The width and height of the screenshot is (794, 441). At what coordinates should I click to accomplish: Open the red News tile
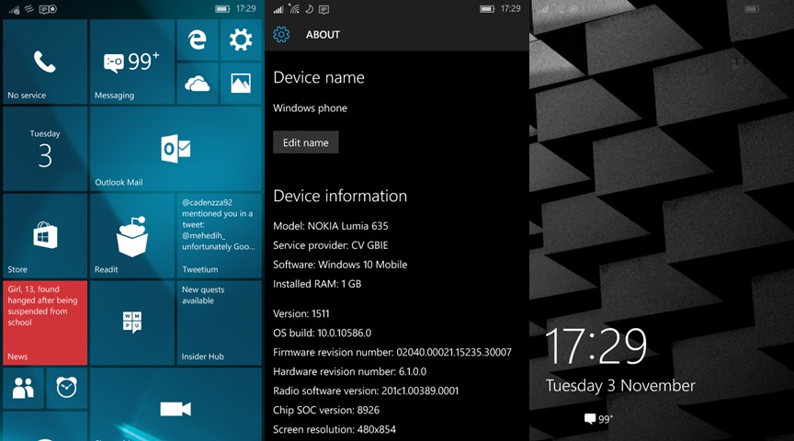point(45,323)
